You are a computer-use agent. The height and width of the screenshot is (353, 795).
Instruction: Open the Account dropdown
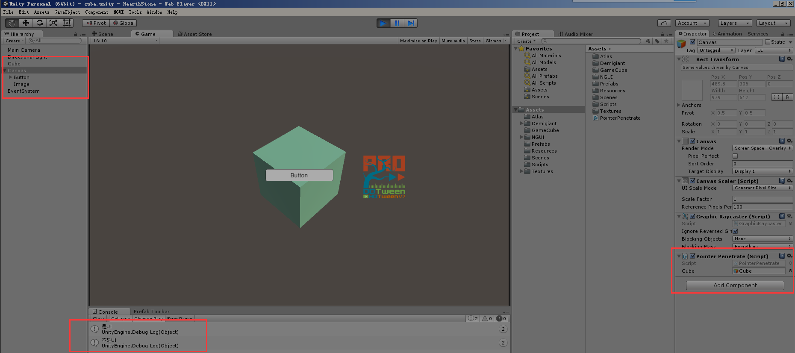tap(692, 23)
